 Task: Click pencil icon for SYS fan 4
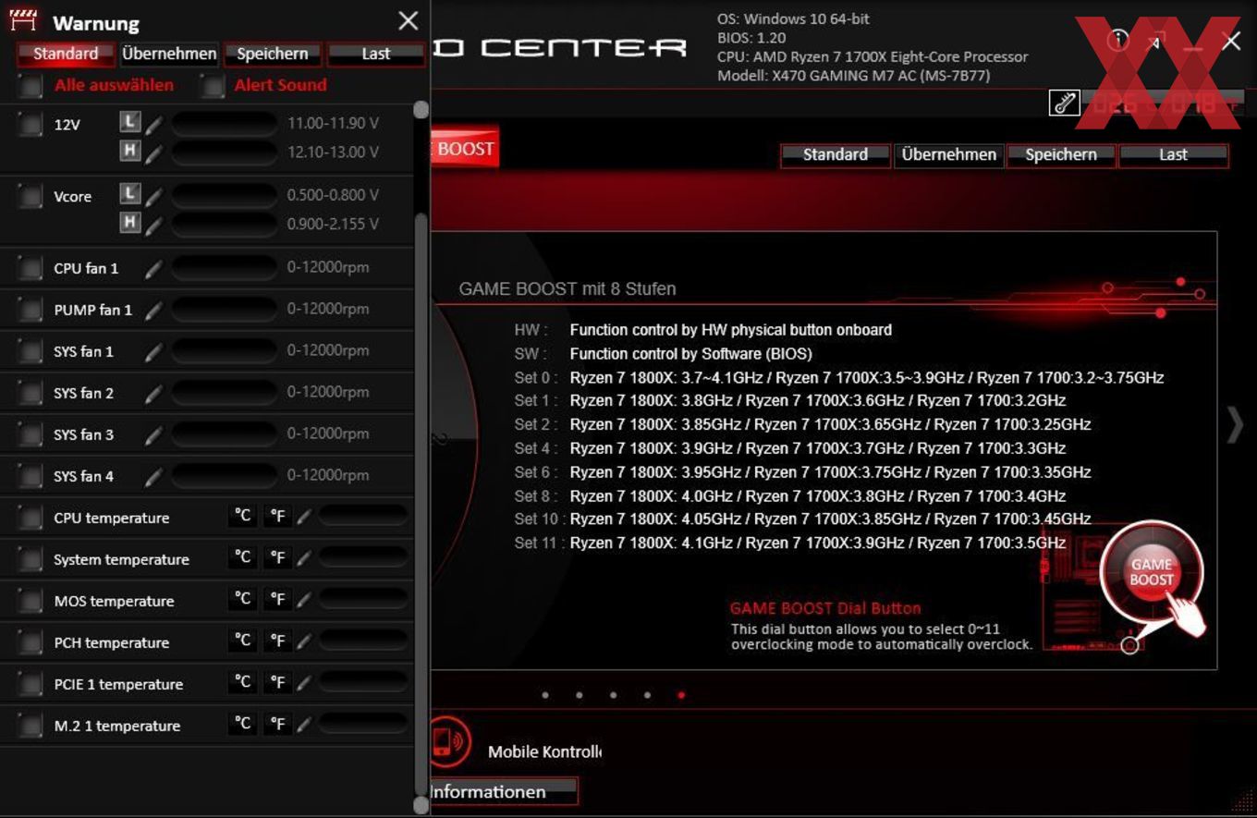pyautogui.click(x=154, y=476)
